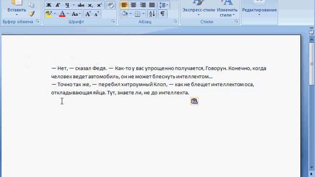Click the Grow Font icon
Image resolution: width=315 pixels, height=177 pixels.
click(x=88, y=14)
